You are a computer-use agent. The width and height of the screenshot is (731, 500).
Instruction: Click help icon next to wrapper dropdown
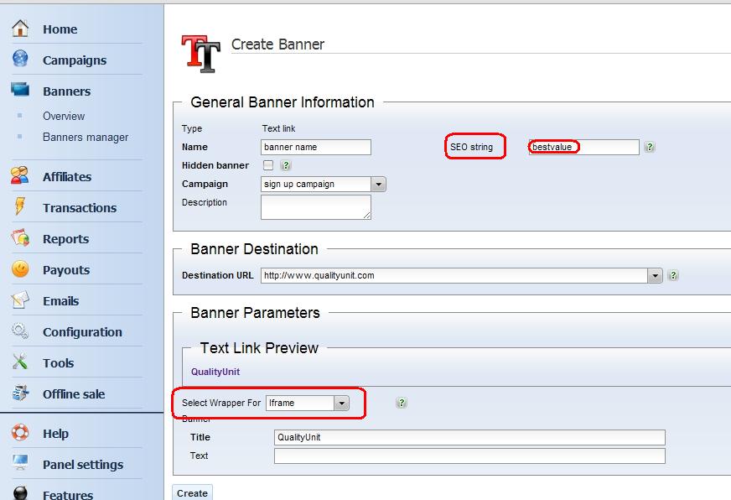tap(402, 403)
